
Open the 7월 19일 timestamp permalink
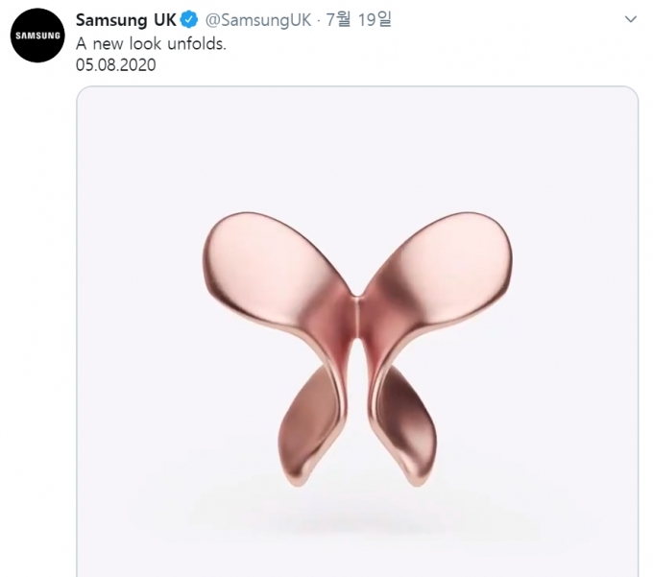(358, 19)
